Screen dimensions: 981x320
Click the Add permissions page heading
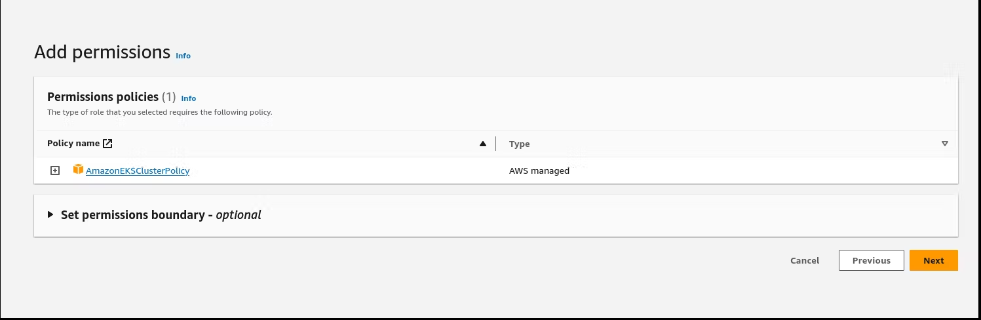[x=102, y=52]
